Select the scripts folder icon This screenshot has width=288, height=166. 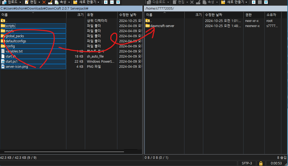(3, 26)
